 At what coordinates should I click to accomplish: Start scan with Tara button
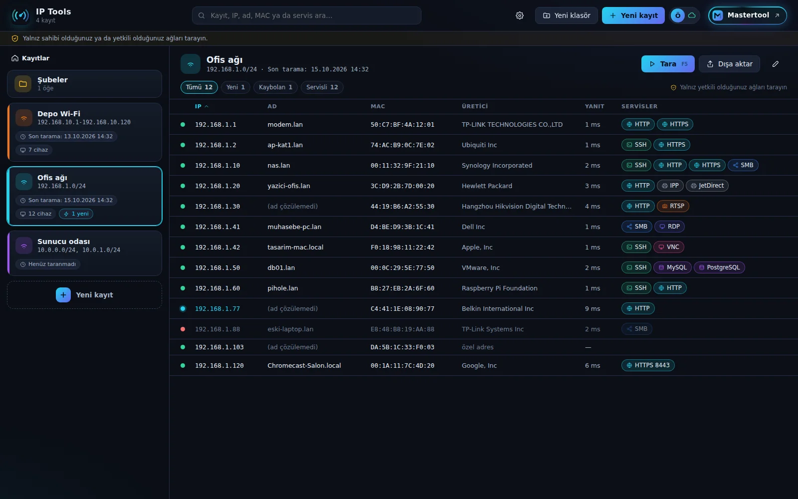668,64
